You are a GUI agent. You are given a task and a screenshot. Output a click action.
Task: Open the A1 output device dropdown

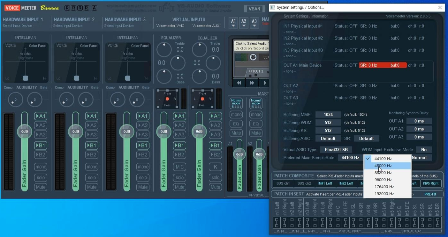point(233,23)
